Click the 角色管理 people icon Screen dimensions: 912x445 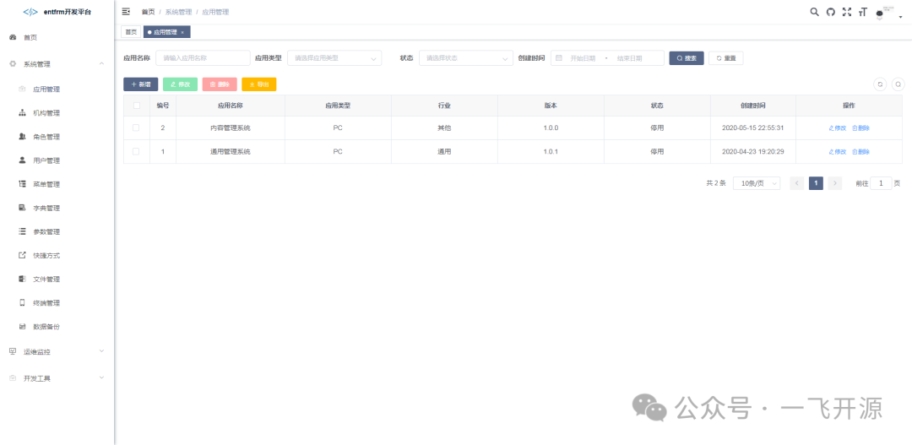click(22, 137)
